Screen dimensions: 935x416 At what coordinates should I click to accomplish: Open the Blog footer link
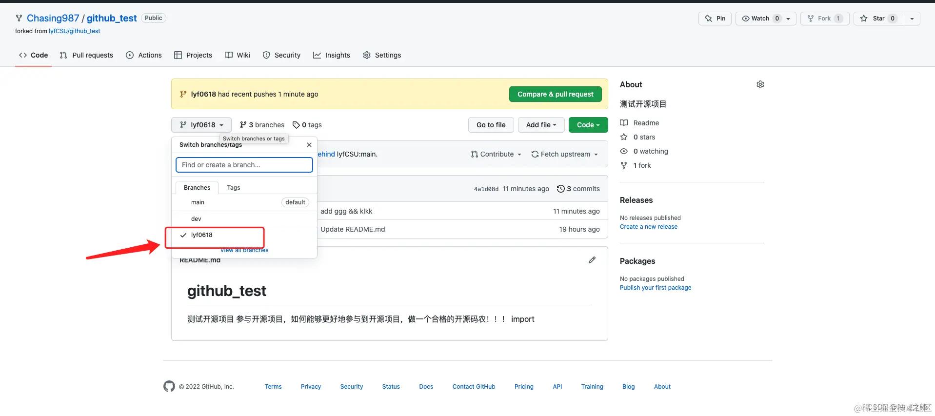pyautogui.click(x=629, y=387)
